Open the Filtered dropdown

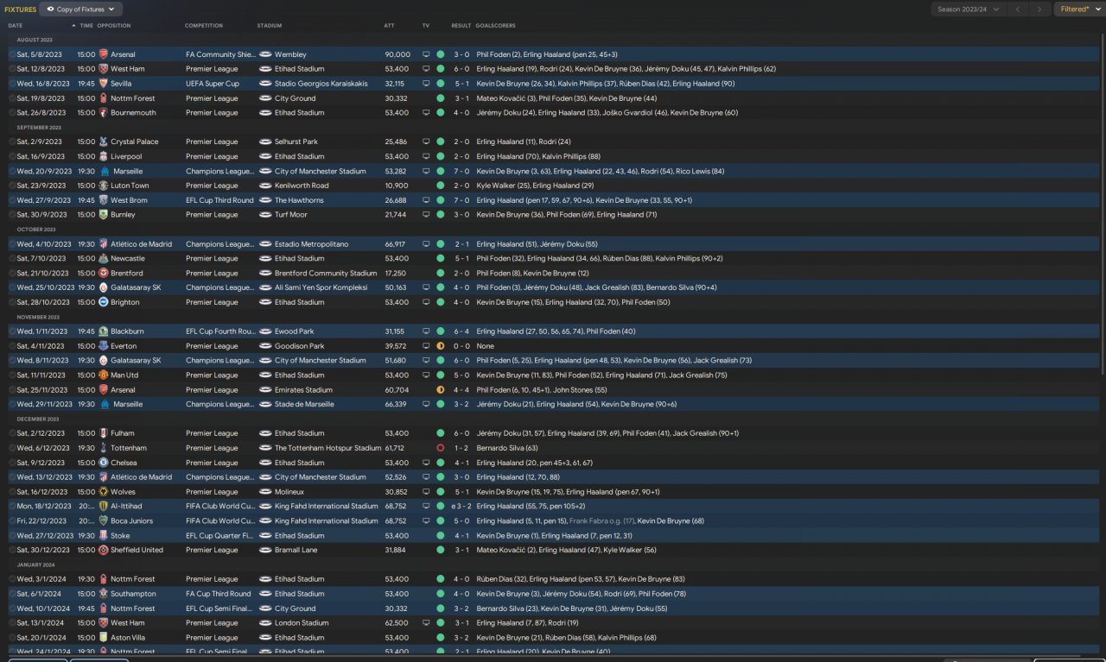1078,9
